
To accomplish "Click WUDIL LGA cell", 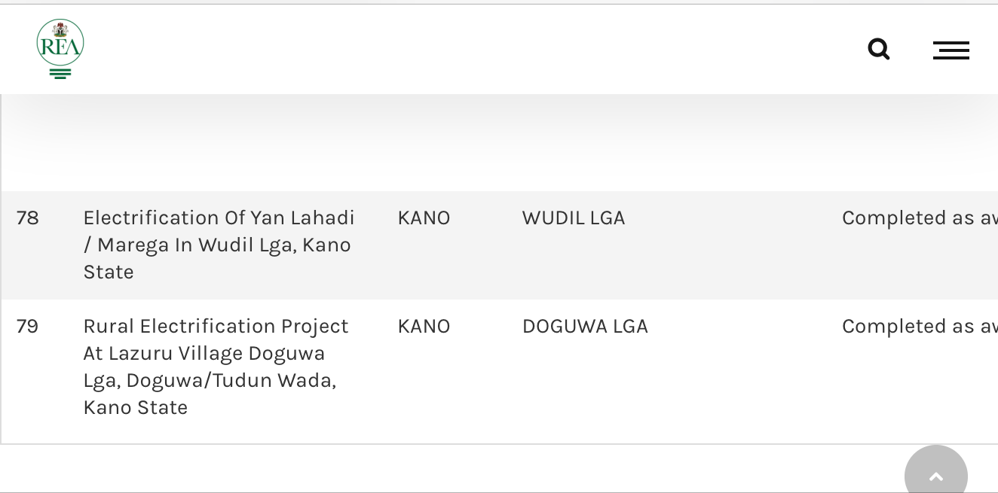I will coord(574,218).
